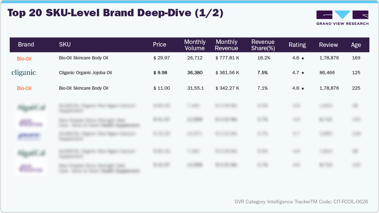Click the 4.7 rating value
This screenshot has height=213, width=379.
tap(295, 73)
